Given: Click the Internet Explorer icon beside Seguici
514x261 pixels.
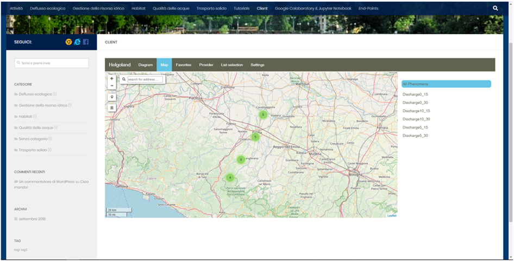Looking at the screenshot, I should click(x=77, y=42).
